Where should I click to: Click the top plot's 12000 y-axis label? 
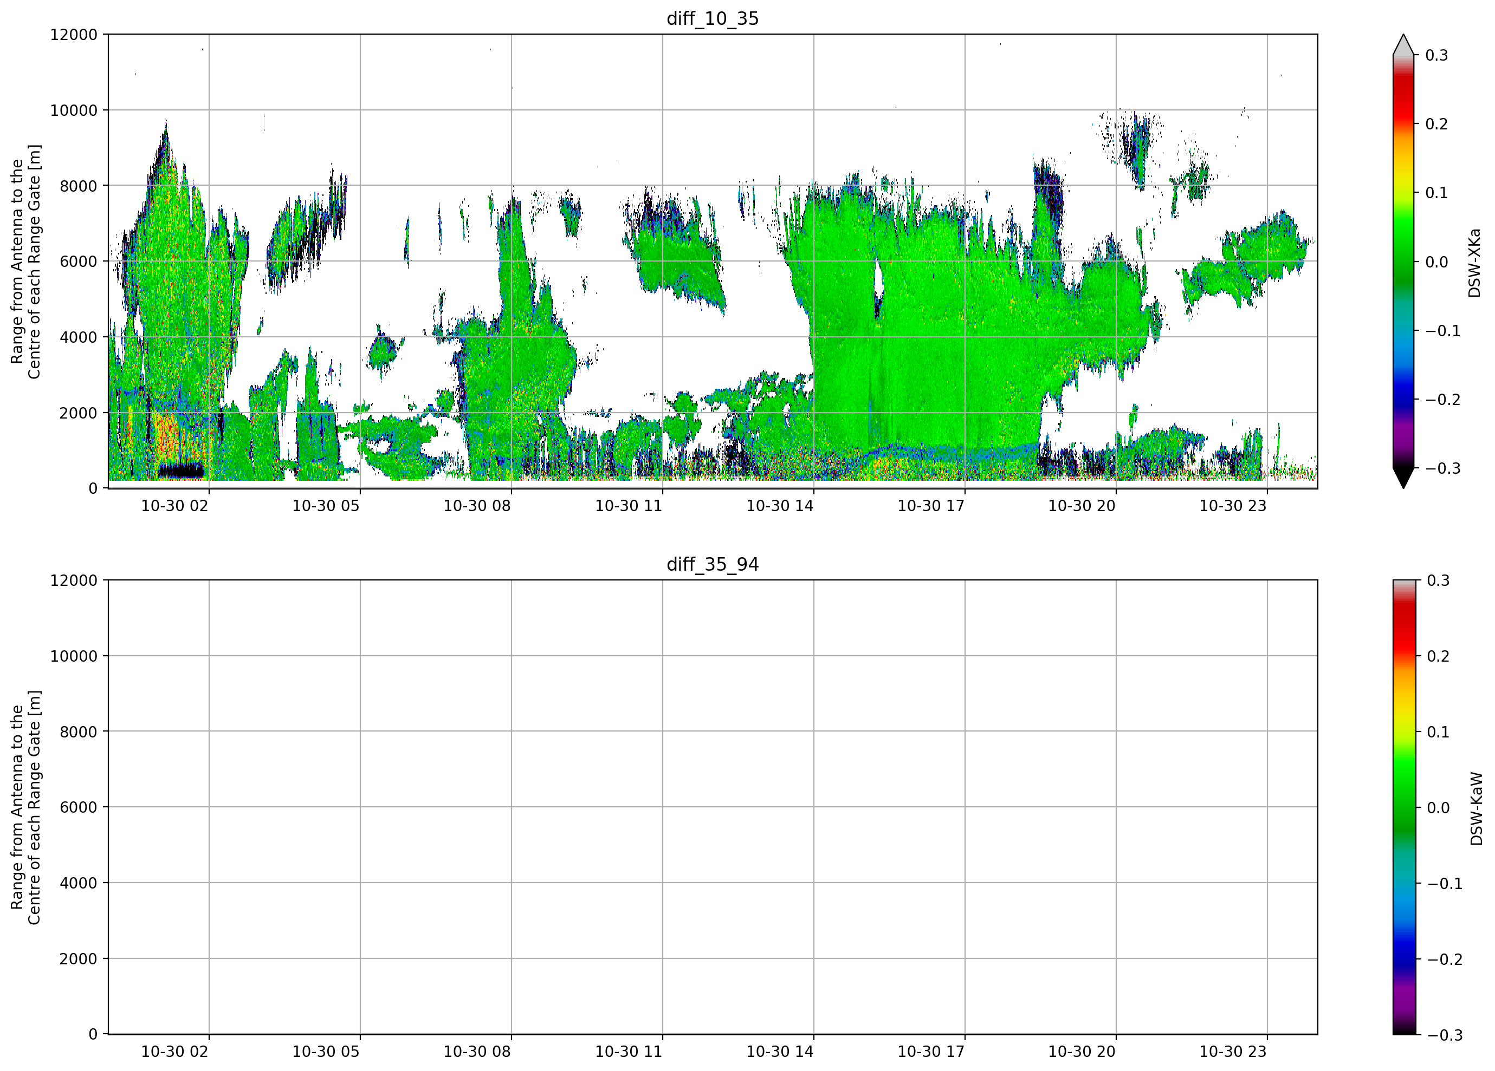tap(74, 34)
